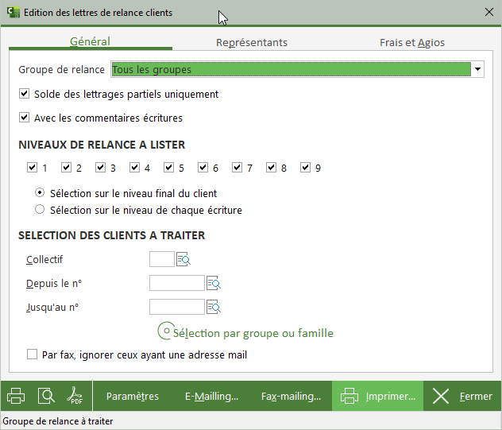This screenshot has width=502, height=430.
Task: Uncheck relance level 1 checkbox
Action: pos(32,167)
